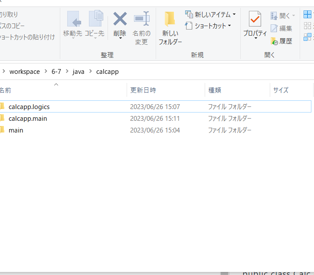314x275 pixels.
Task: Sort by the サイズ column header
Action: click(281, 90)
